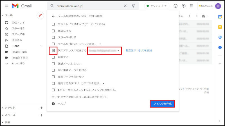Clear search with the X icon
The width and height of the screenshot is (225, 126).
125,6
